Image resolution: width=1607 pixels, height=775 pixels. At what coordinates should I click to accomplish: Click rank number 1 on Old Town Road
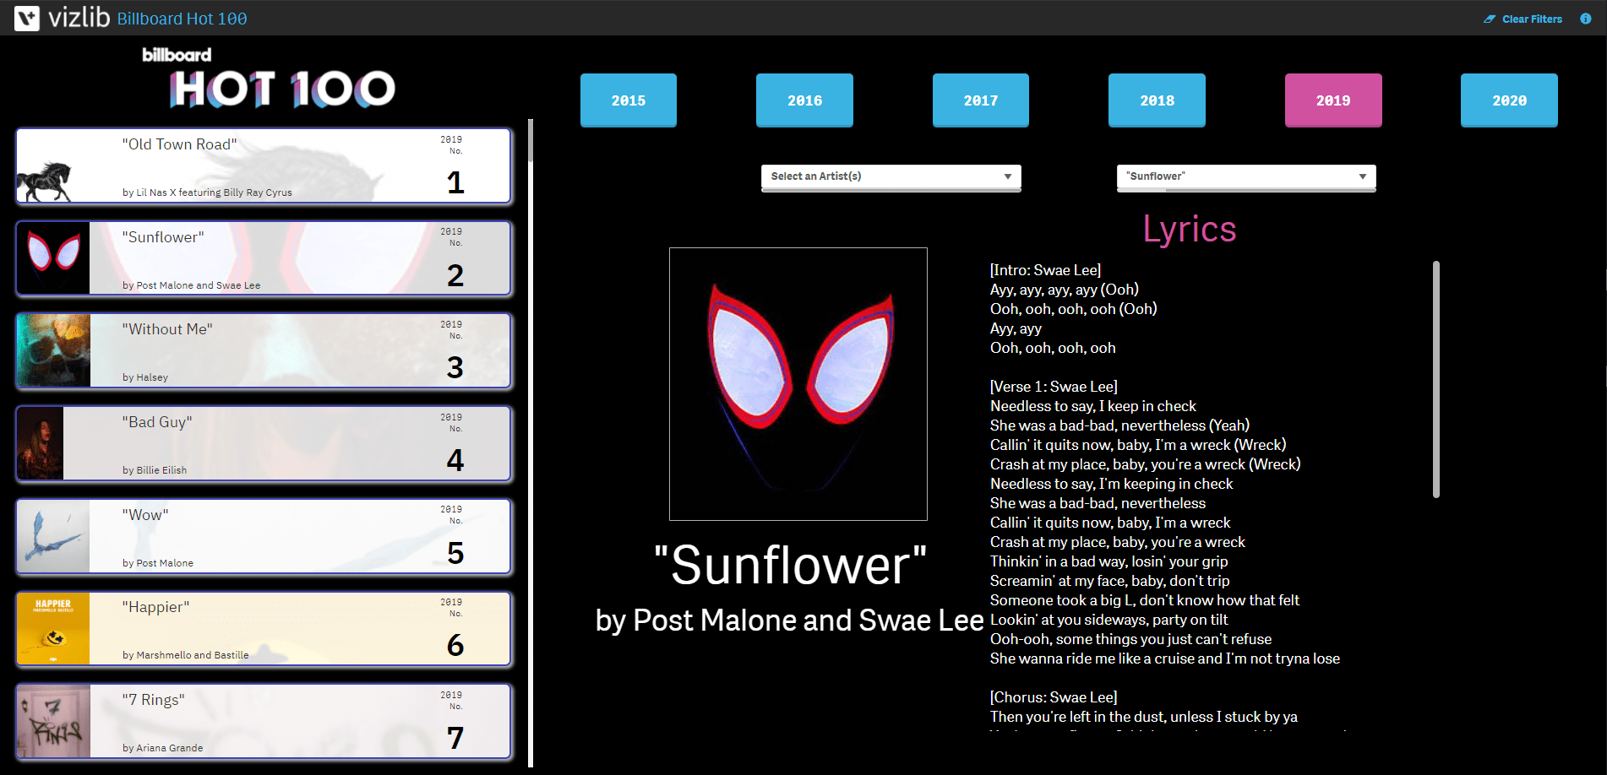click(455, 182)
